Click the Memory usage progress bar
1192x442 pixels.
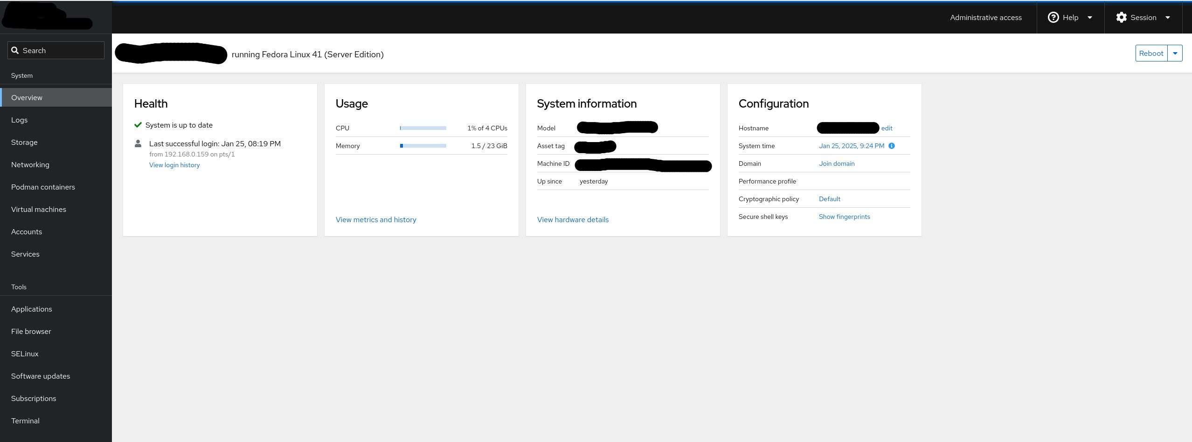(423, 146)
